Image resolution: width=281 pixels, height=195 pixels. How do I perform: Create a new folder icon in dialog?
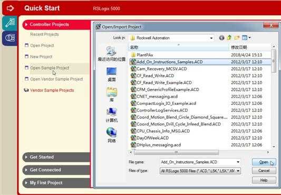(237, 38)
